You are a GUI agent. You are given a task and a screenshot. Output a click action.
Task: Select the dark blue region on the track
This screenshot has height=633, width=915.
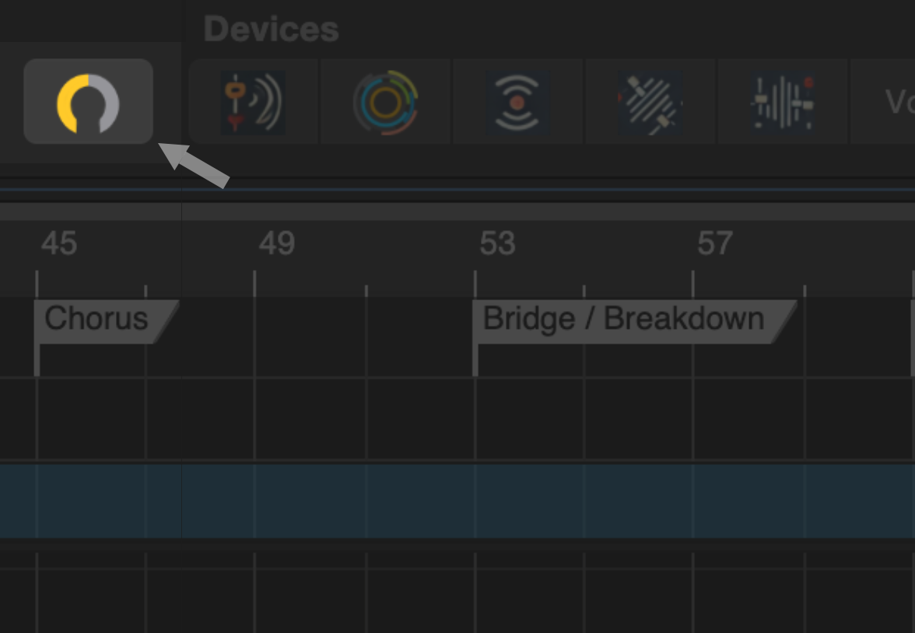point(457,501)
